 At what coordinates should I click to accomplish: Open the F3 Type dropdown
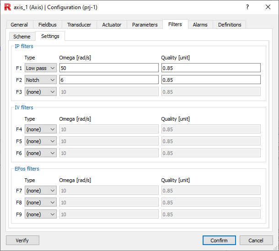click(x=41, y=92)
